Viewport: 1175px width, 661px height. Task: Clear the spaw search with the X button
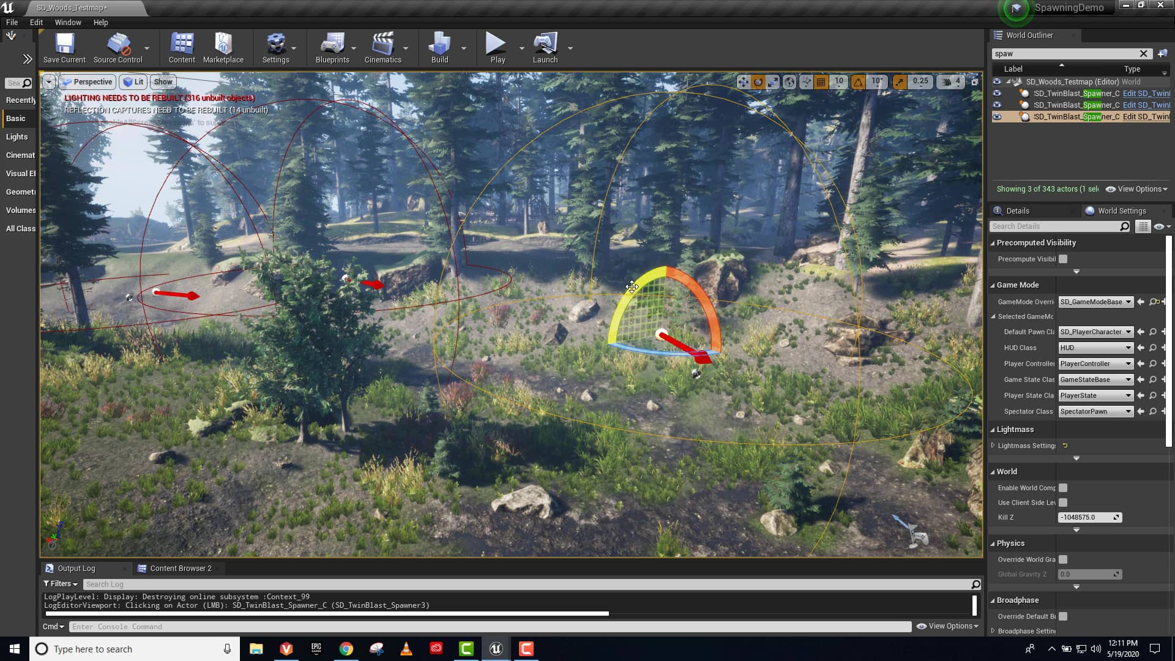pyautogui.click(x=1144, y=54)
